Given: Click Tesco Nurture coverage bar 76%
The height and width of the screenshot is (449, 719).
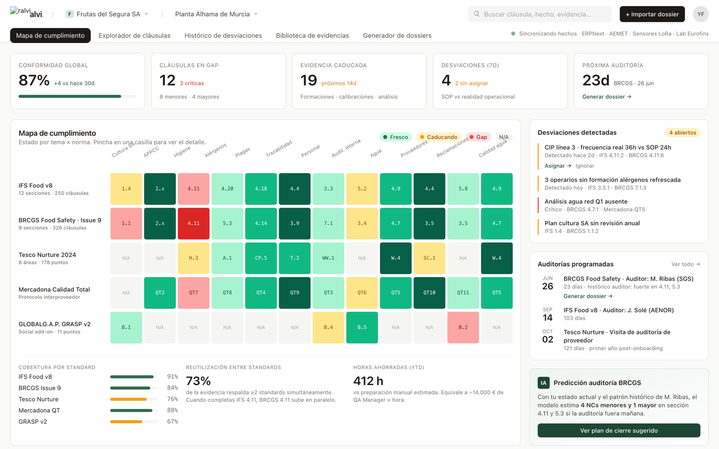Looking at the screenshot, I should click(x=134, y=400).
